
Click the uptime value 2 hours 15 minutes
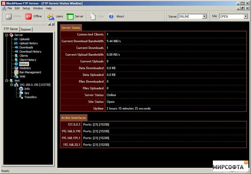[128, 108]
